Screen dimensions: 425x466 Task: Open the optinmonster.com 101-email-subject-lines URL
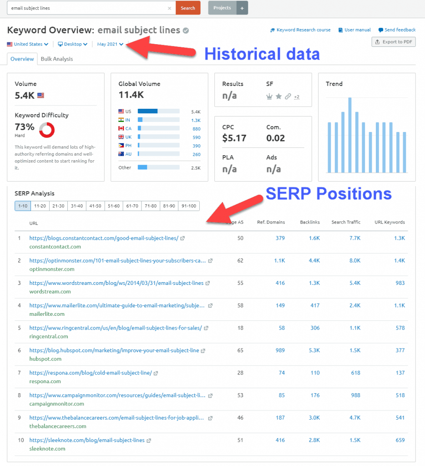pyautogui.click(x=117, y=261)
